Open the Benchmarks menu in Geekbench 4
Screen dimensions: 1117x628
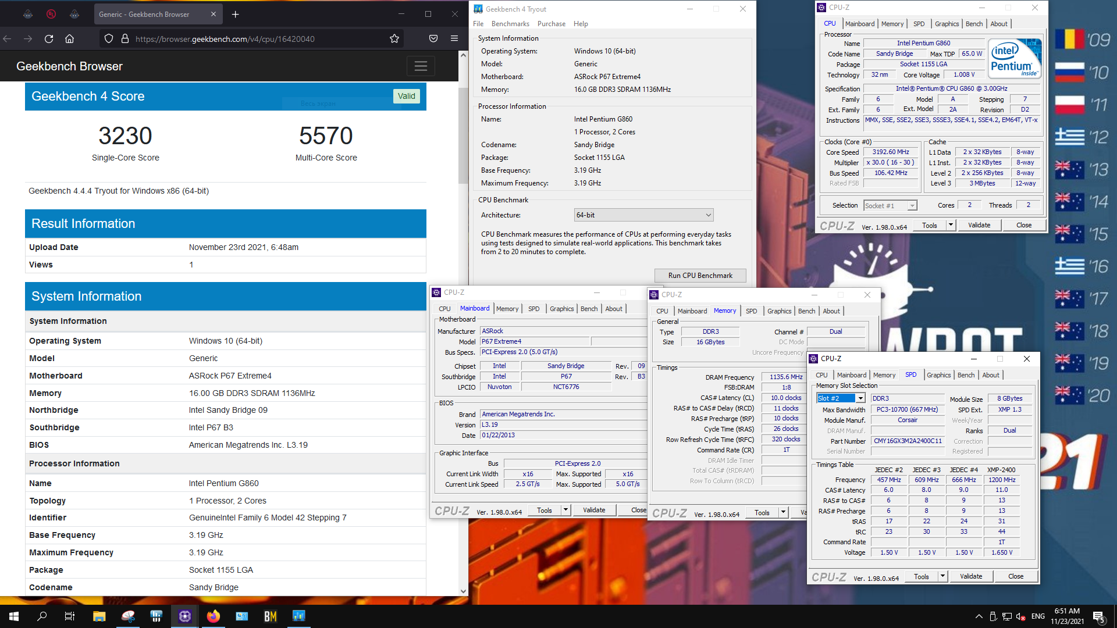click(x=510, y=24)
